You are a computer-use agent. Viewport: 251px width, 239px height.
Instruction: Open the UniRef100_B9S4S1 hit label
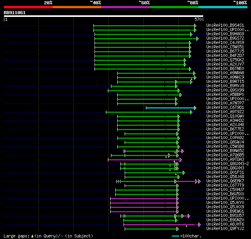(225, 25)
